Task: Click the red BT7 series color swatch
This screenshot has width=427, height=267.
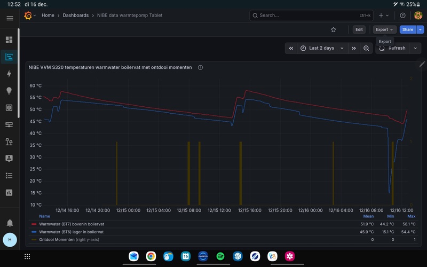Action: [x=34, y=224]
